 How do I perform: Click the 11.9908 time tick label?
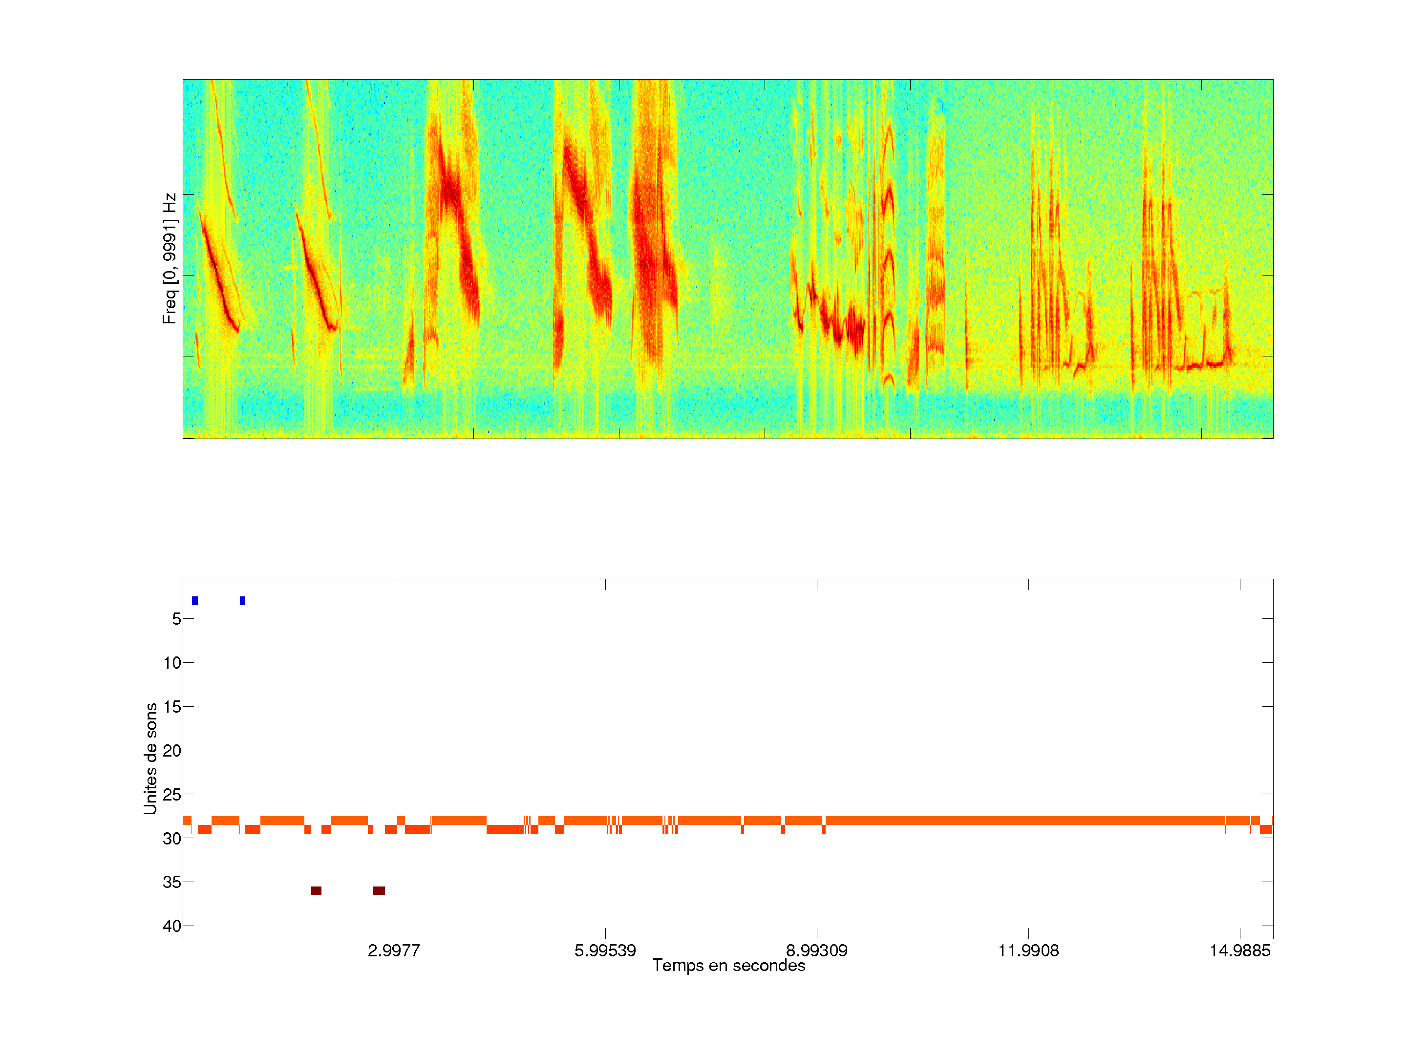click(x=1028, y=950)
